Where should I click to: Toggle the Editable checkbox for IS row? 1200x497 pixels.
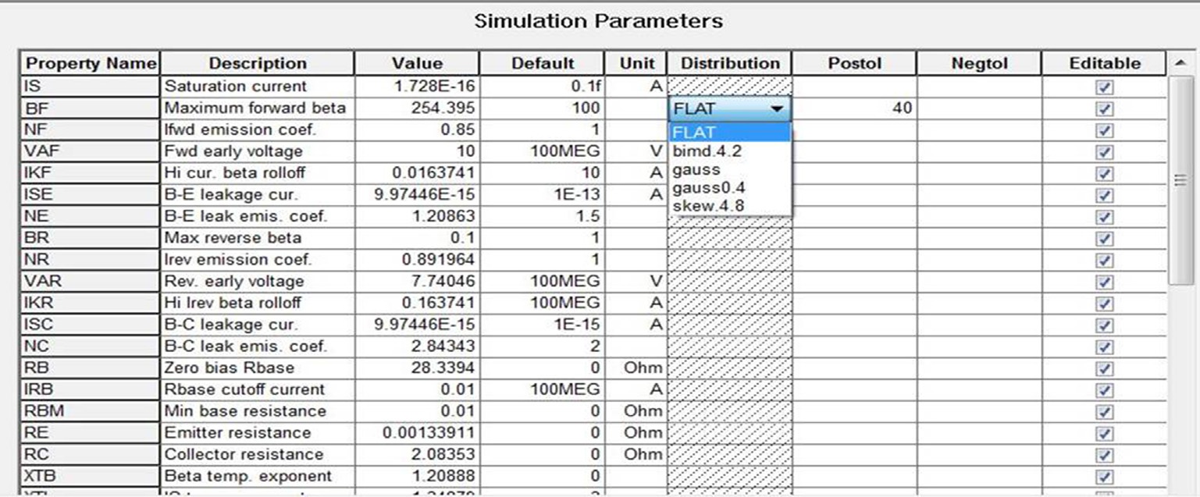[1104, 88]
